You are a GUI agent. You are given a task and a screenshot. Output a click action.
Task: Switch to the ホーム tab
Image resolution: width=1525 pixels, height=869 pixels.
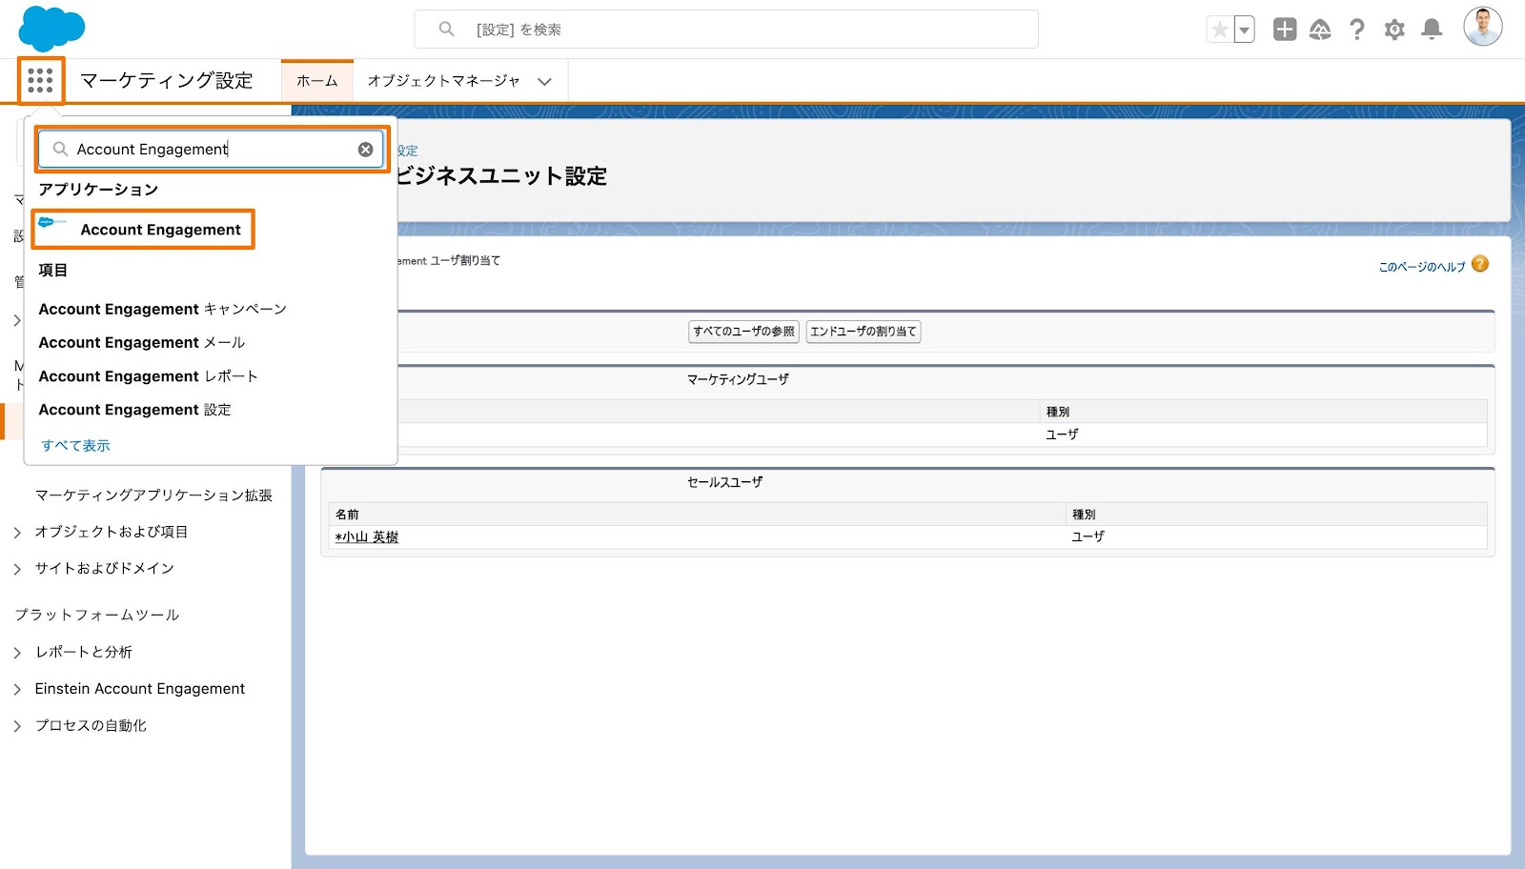[317, 81]
